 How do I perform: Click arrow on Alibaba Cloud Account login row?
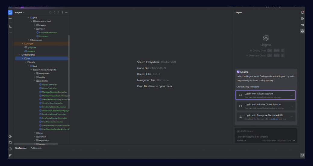point(291,106)
